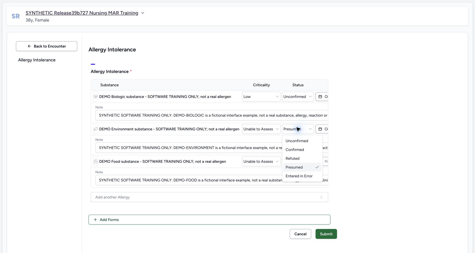Open Status dropdown for Biologic substance
Screen dimensions: 475x253
(x=298, y=97)
